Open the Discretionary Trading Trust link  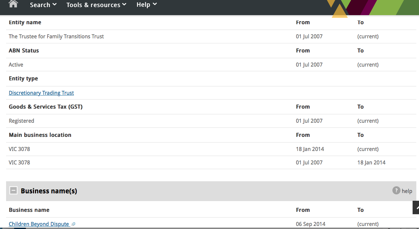41,93
